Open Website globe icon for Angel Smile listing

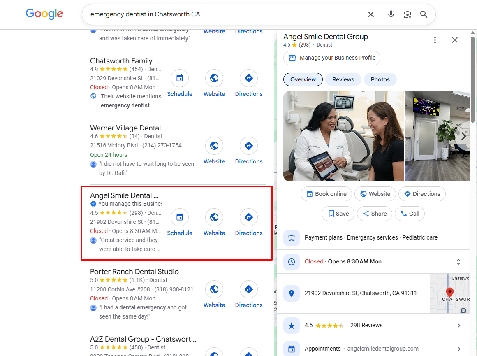[214, 217]
